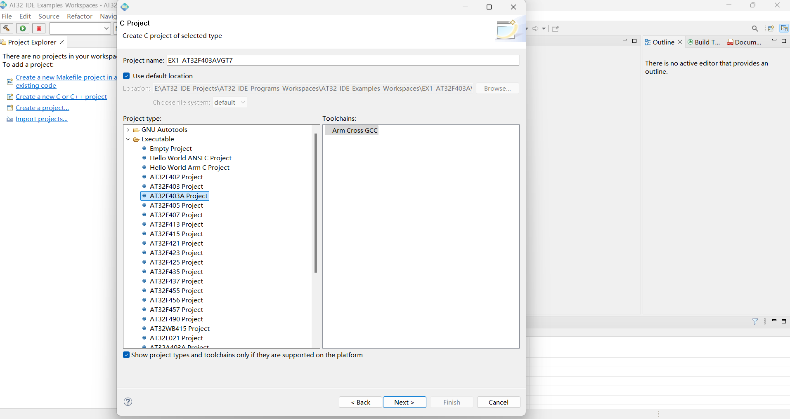
Task: Close the Project Explorer view tab
Action: pos(62,42)
